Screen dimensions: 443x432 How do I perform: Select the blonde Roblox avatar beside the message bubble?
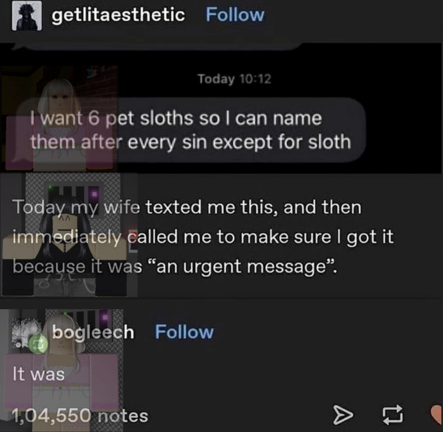59,119
